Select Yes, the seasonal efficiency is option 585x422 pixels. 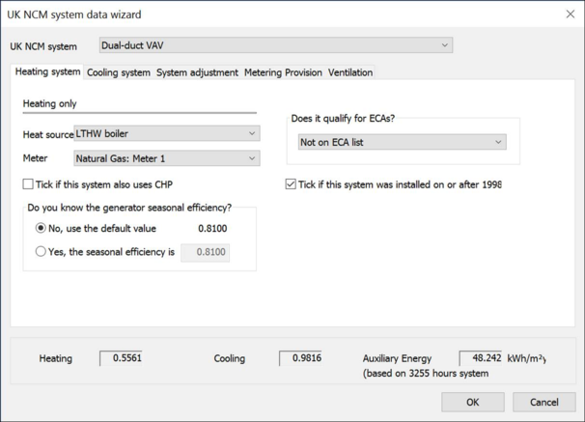click(x=41, y=252)
